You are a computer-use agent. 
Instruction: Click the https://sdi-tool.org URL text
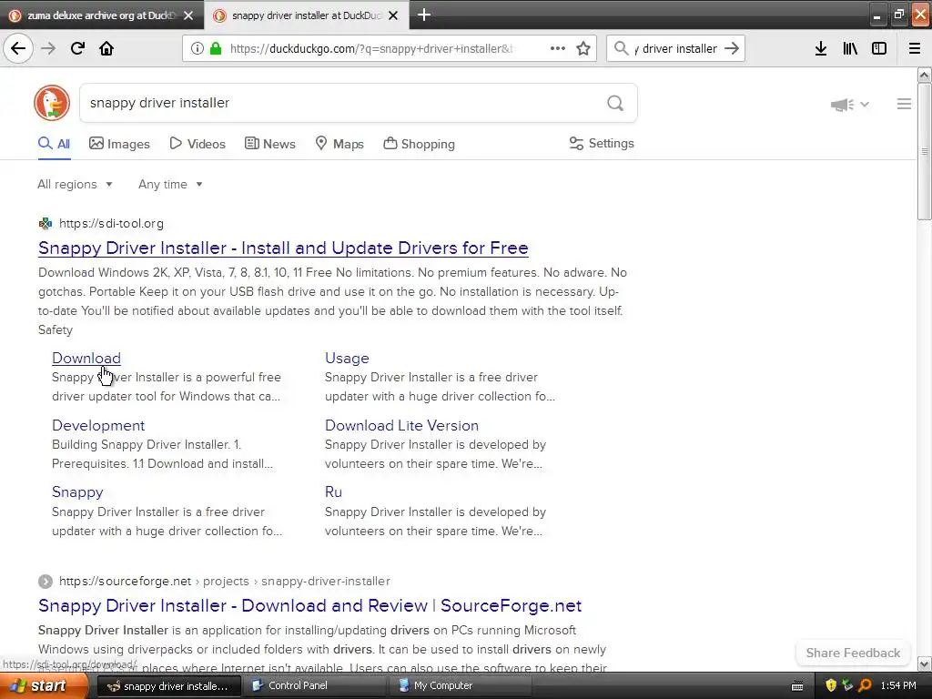(111, 224)
